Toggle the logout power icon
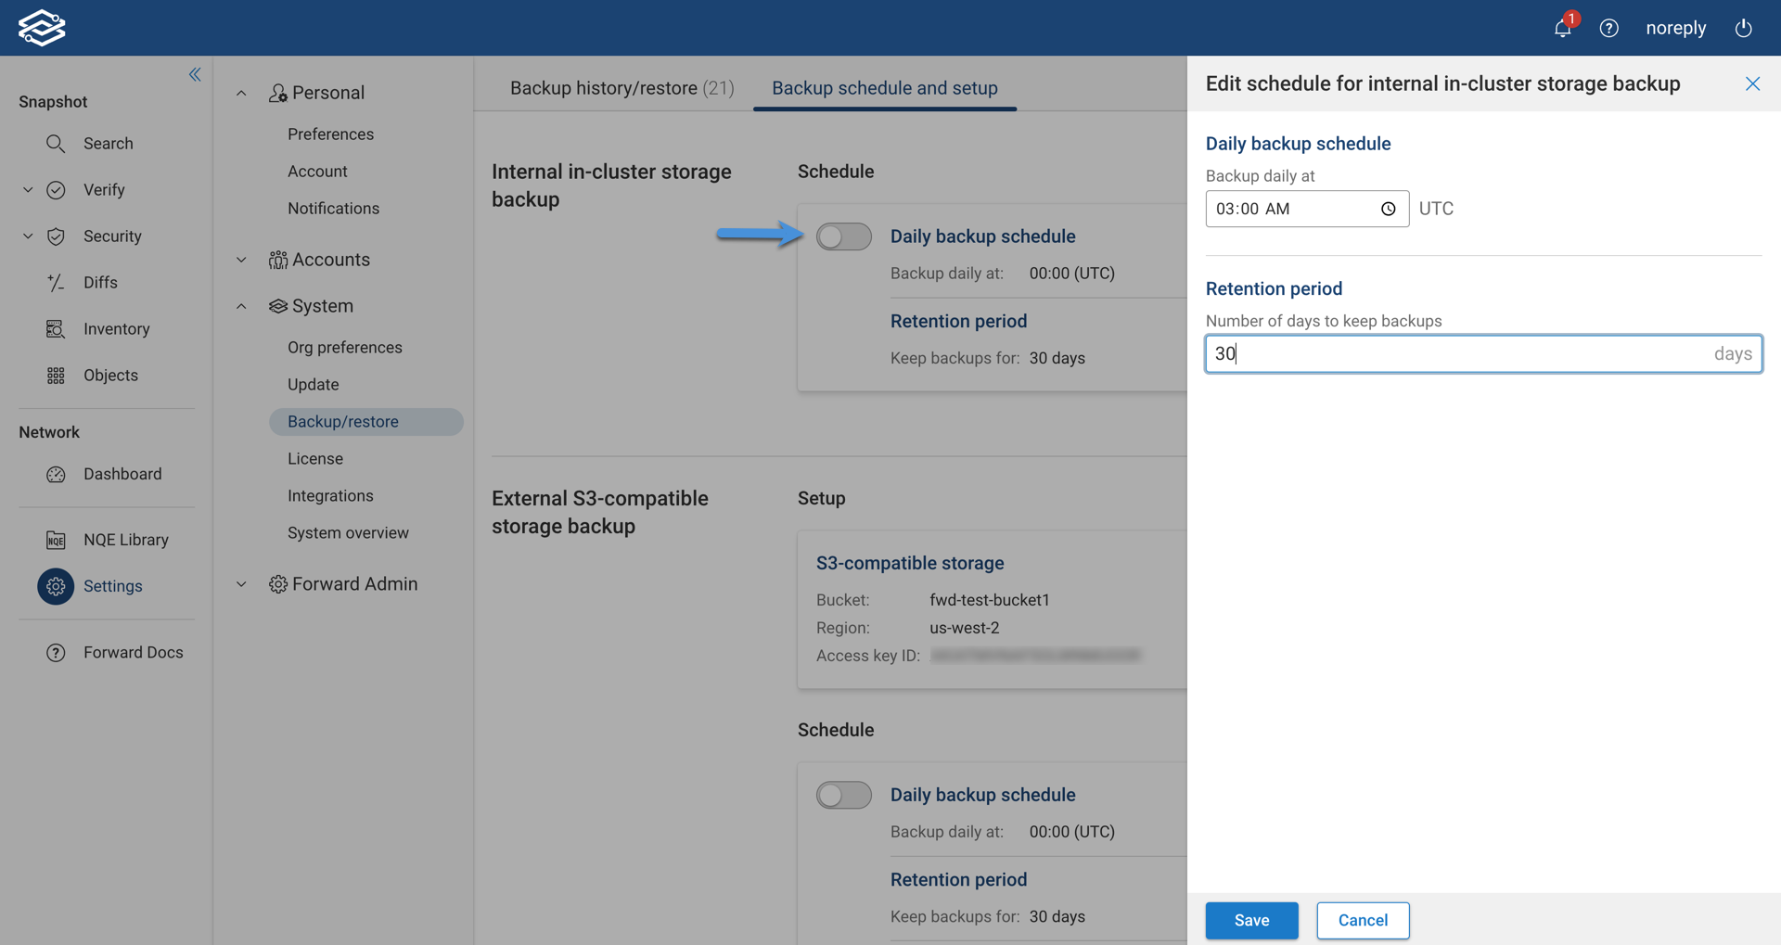Screen dimensions: 1781x945 coord(1743,28)
